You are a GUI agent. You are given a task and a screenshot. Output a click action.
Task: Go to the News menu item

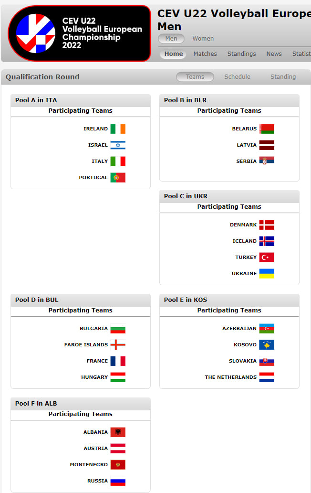(274, 54)
